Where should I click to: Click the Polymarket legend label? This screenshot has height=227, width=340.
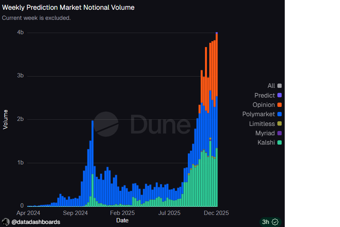click(x=258, y=114)
